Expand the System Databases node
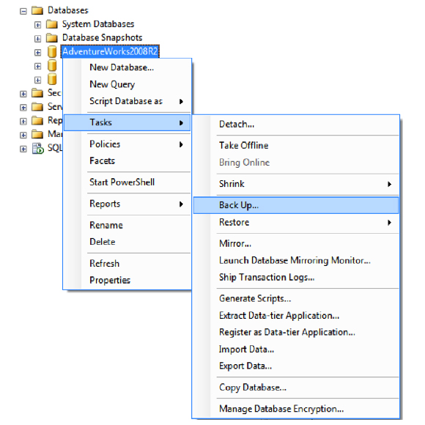The width and height of the screenshot is (425, 425). pos(37,25)
